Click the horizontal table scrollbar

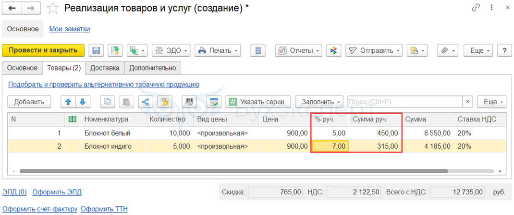(x=233, y=171)
